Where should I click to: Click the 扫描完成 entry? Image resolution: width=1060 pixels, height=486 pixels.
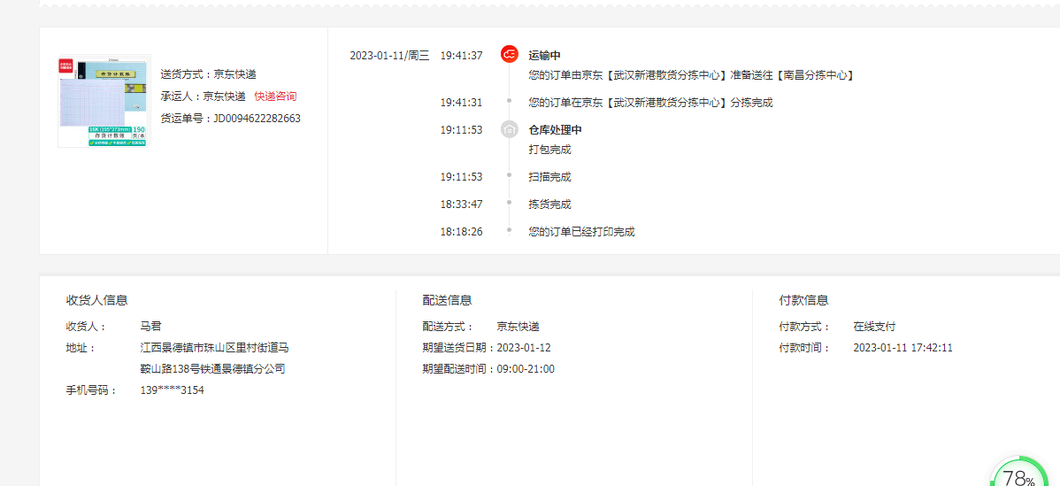pos(549,177)
